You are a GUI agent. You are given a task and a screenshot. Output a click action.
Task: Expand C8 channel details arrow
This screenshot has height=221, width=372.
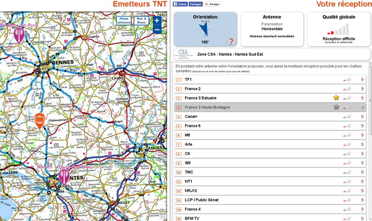point(362,154)
